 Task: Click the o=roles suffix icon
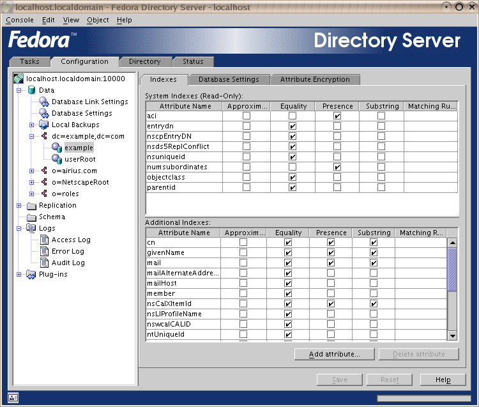[x=44, y=194]
